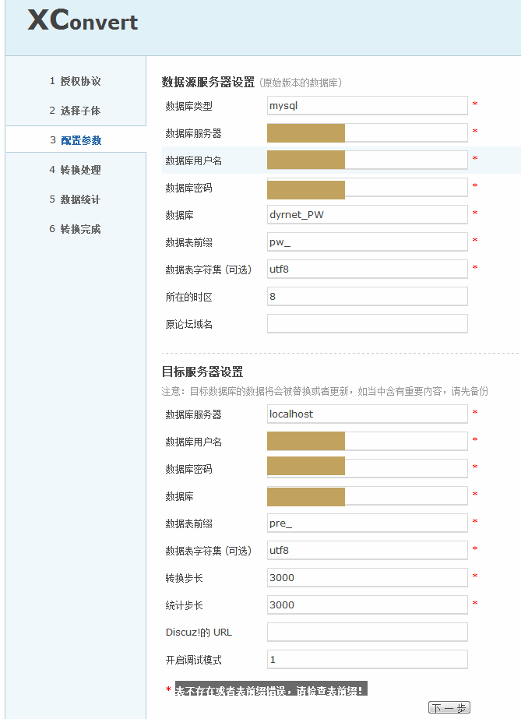Screen dimensions: 521x719
Task: Click the XConvert logo
Action: [83, 20]
